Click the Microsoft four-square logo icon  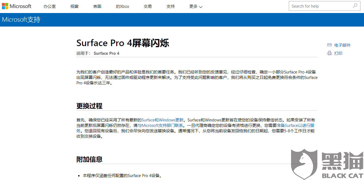pos(4,6)
